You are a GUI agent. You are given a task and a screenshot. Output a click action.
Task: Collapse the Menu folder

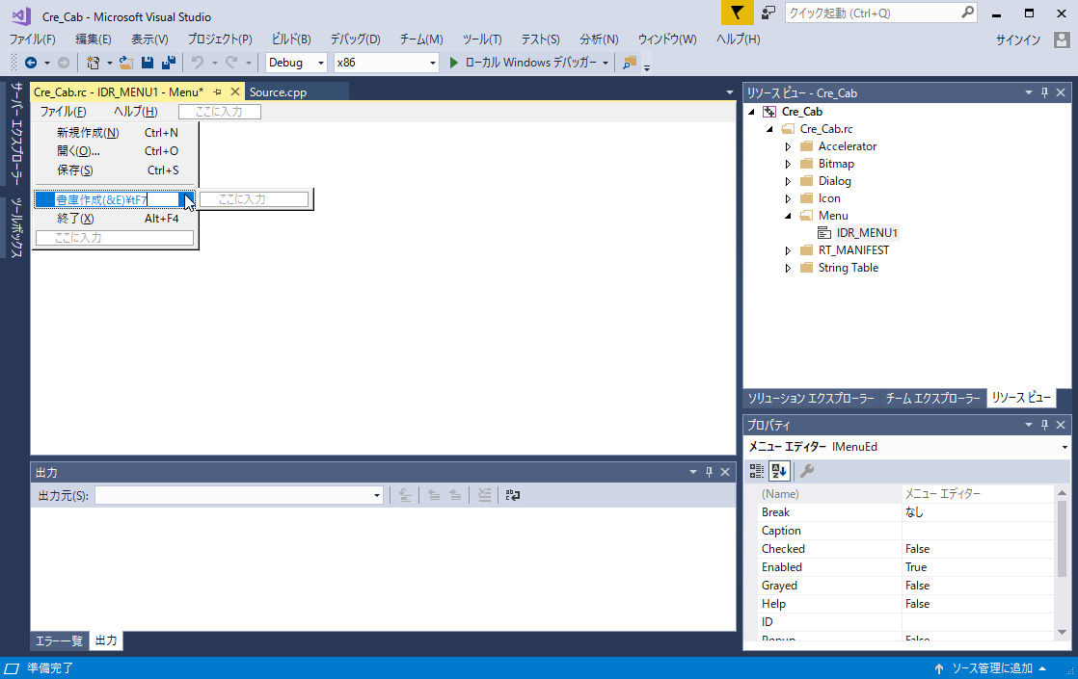pyautogui.click(x=788, y=216)
